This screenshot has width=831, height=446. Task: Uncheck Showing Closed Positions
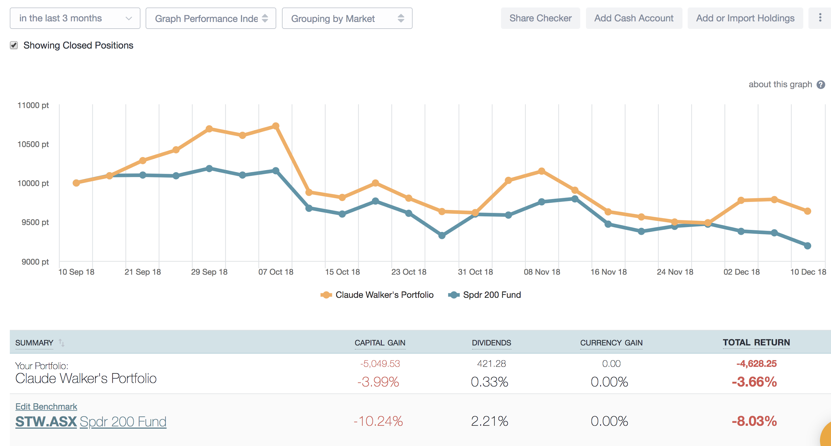[14, 45]
